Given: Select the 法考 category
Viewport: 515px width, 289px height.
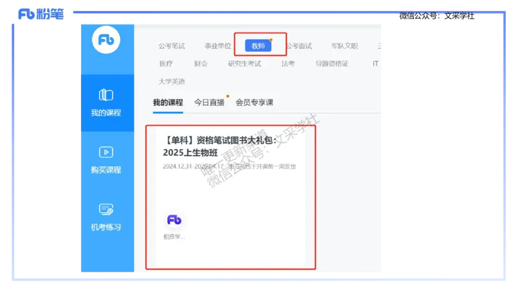Looking at the screenshot, I should [x=288, y=64].
